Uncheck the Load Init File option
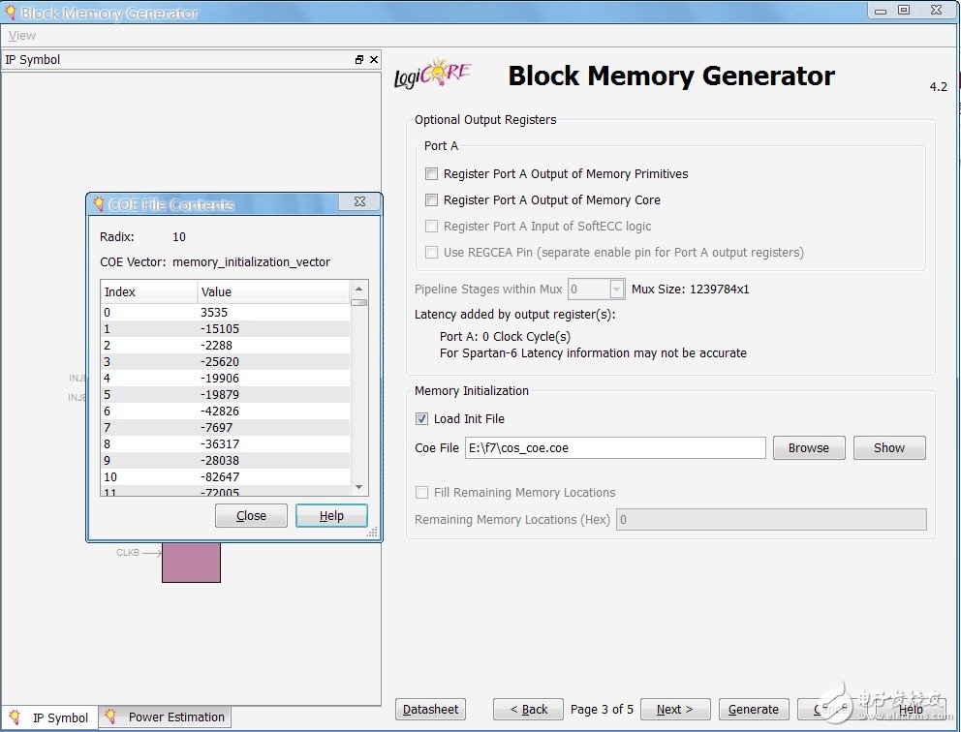961x732 pixels. (x=421, y=419)
